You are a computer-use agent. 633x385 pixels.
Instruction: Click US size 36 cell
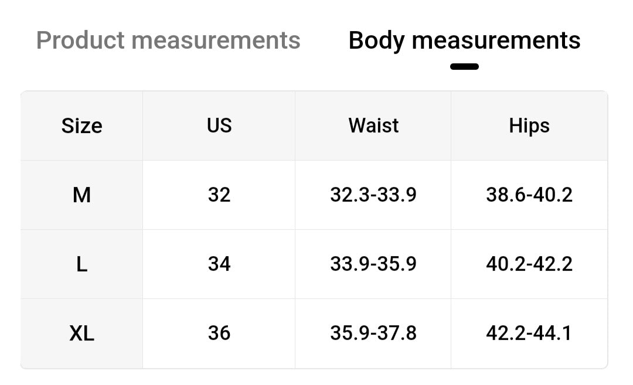(x=219, y=333)
